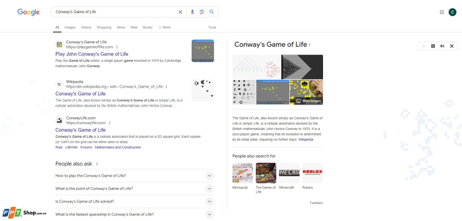Expand fastest spaceship question
Viewport: 462px width, 221px height.
135,214
